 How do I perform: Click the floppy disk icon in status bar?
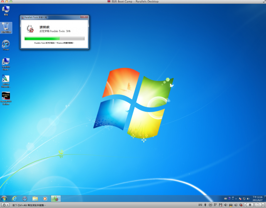coord(221,205)
